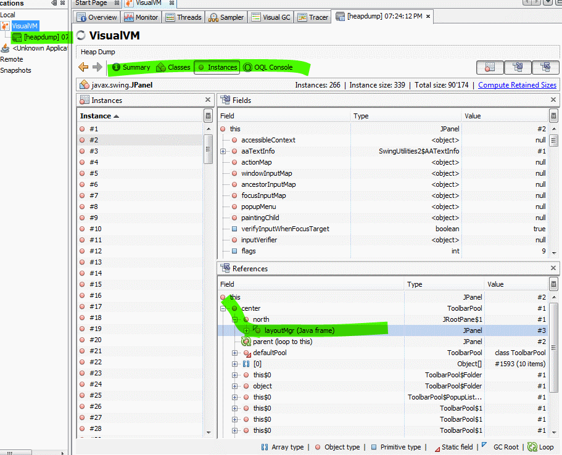562x455 pixels.
Task: Toggle the Fields panel view button
Action: click(x=518, y=67)
